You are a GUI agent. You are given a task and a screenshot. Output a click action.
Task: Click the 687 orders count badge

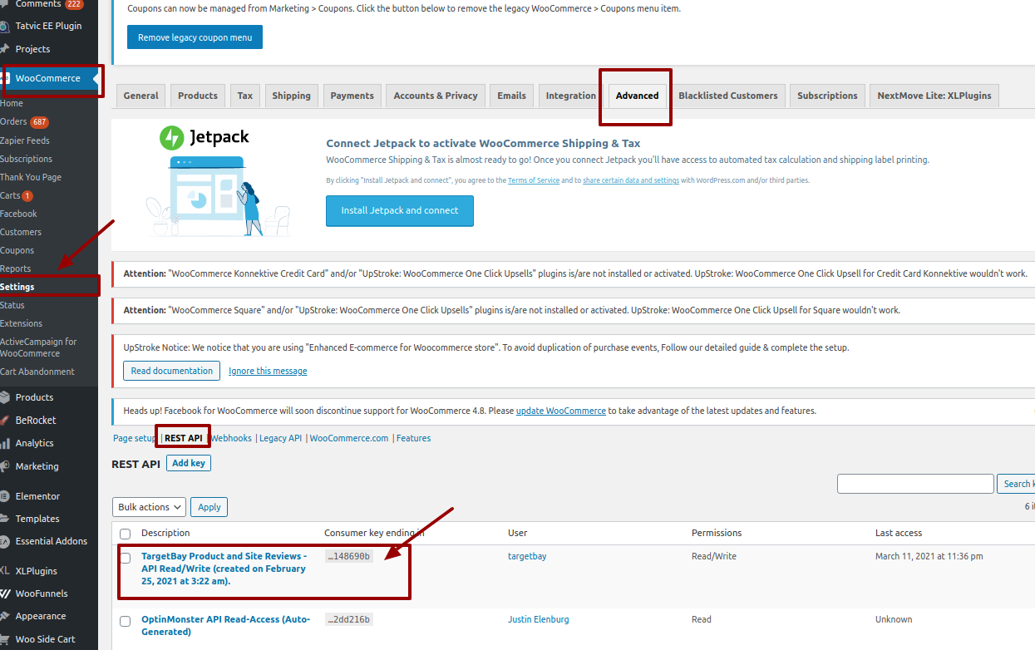coord(40,122)
